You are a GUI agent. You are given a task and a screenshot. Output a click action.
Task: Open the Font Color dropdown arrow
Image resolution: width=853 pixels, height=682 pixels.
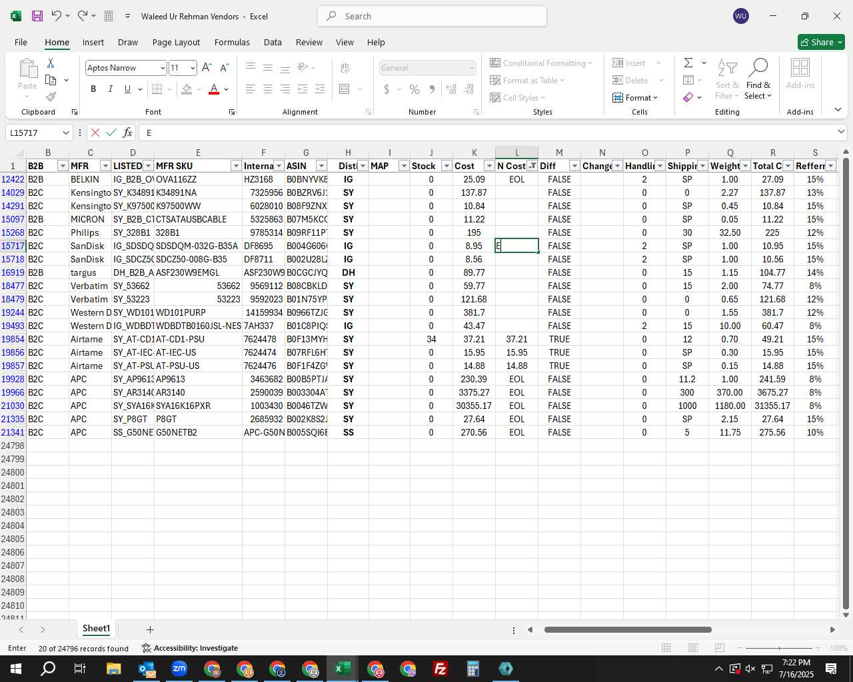click(x=227, y=89)
